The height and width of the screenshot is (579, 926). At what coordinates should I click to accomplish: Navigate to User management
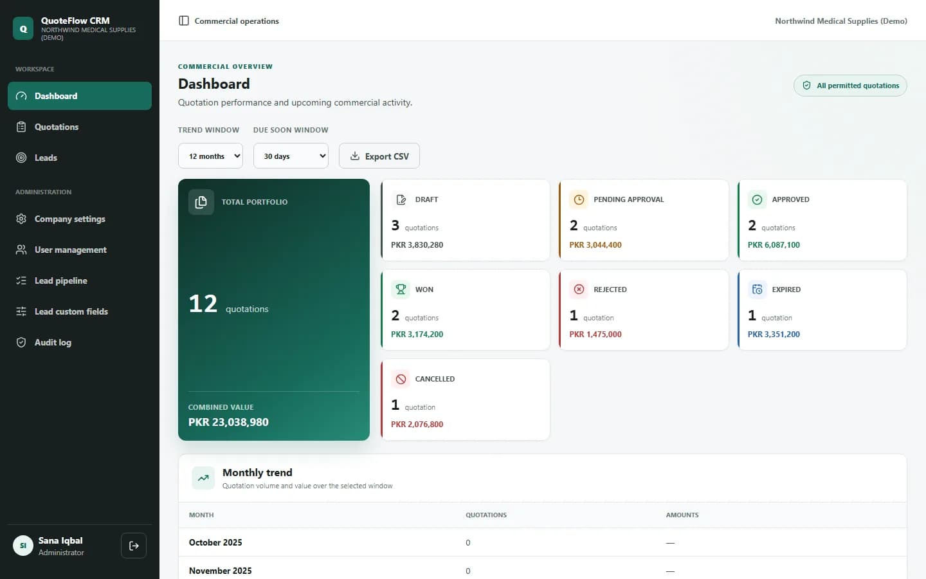click(80, 250)
